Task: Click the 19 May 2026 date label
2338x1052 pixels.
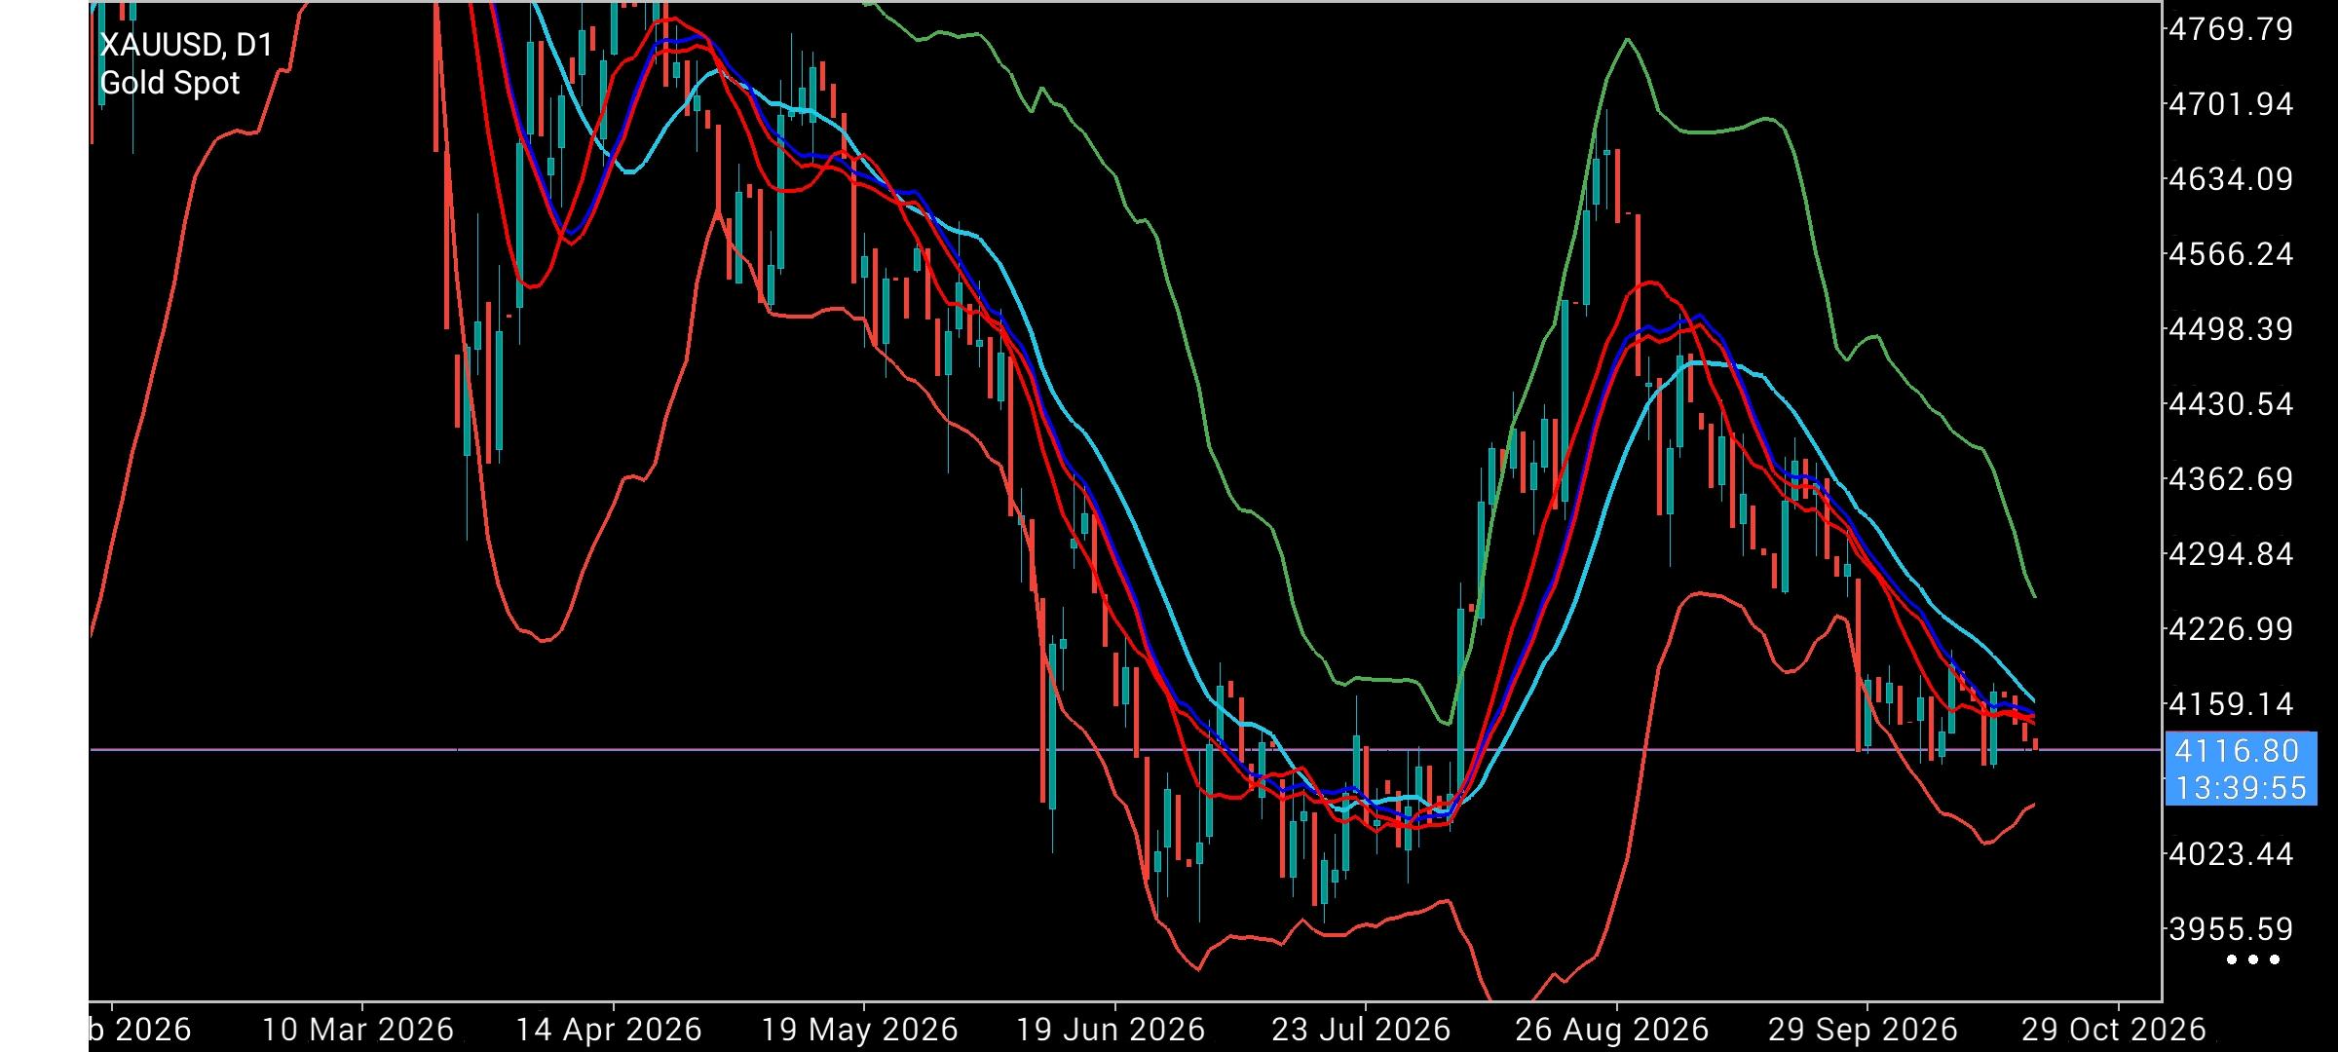Action: click(x=859, y=1030)
